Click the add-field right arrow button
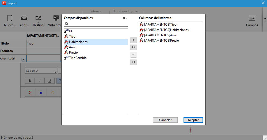267x140 pixels. [x=133, y=40]
